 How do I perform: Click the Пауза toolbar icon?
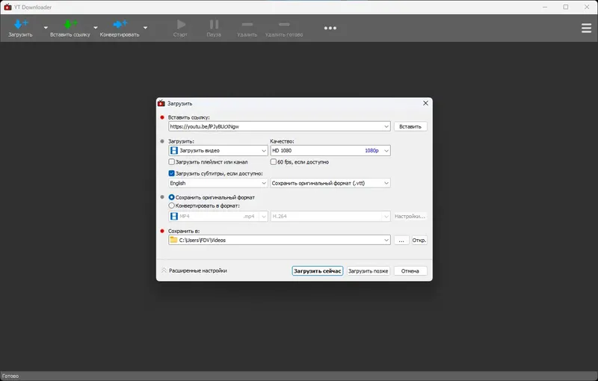click(x=214, y=25)
